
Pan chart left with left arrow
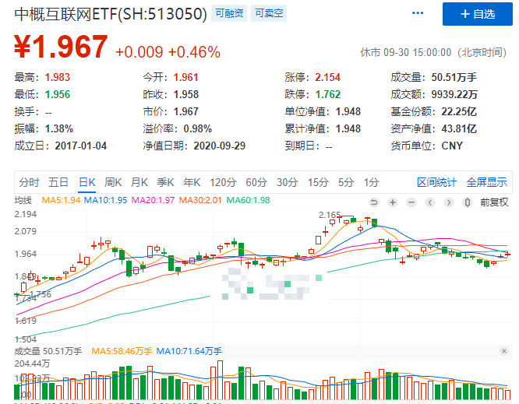point(430,202)
